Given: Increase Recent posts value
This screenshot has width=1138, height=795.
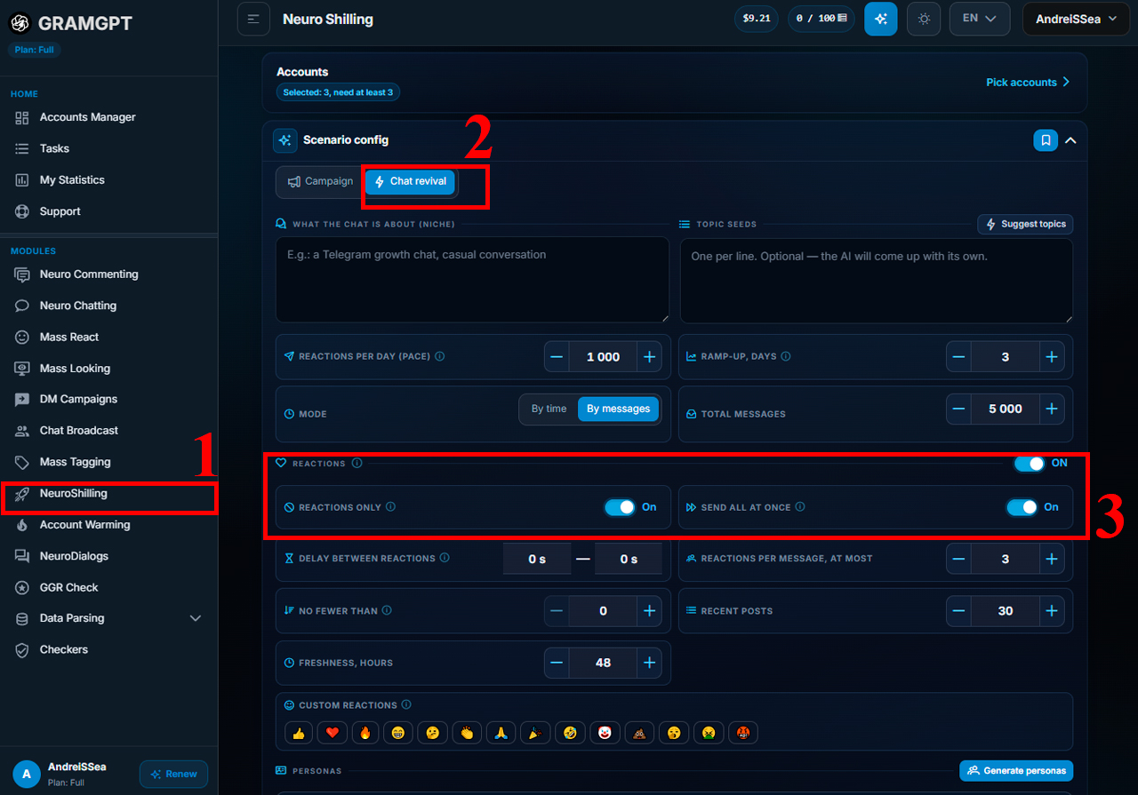Looking at the screenshot, I should click(x=1051, y=611).
